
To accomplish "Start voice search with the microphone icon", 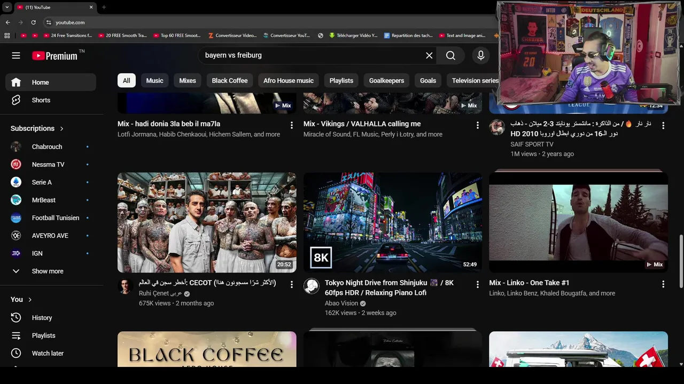I will click(x=481, y=55).
